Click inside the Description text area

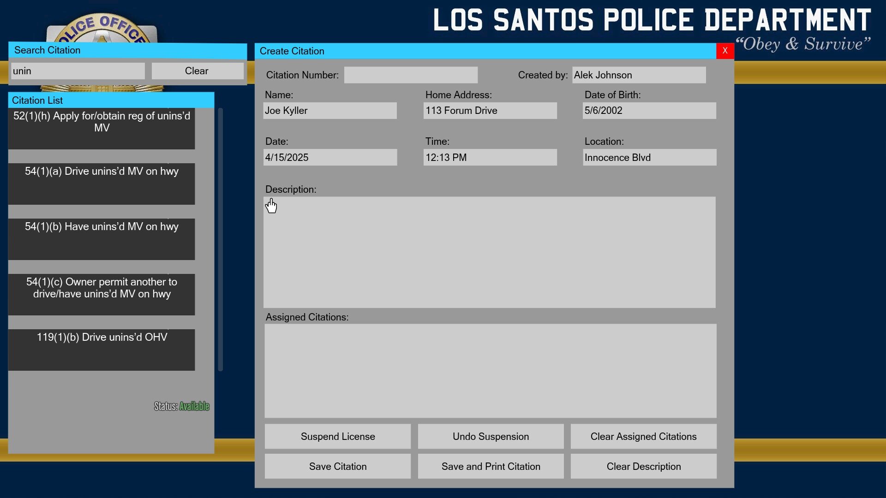coord(489,252)
